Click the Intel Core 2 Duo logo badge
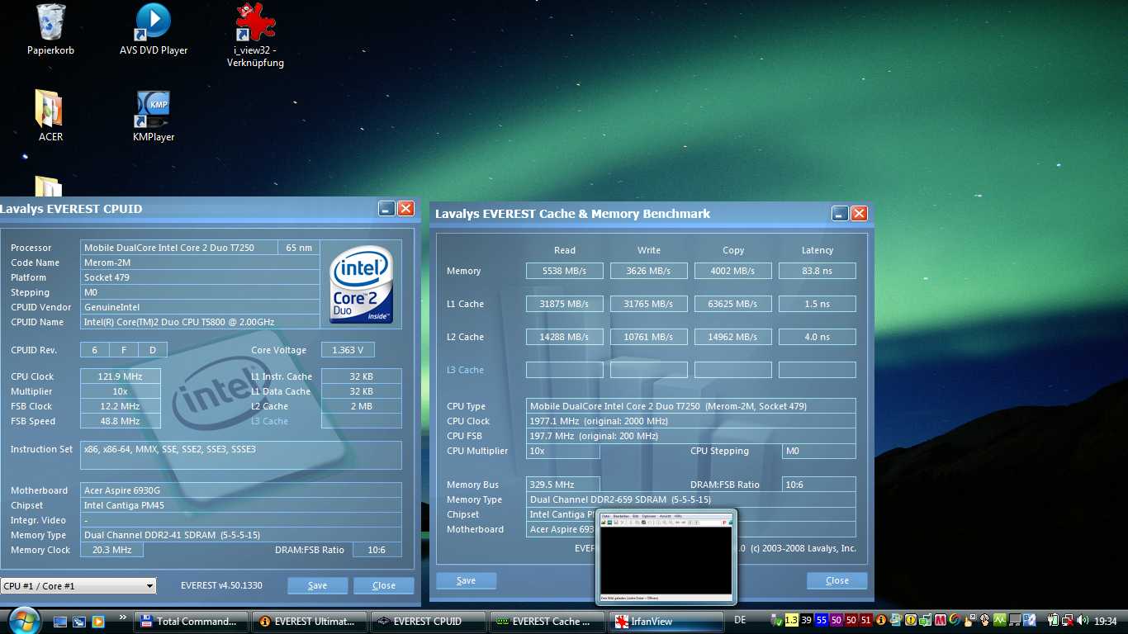The image size is (1128, 634). coord(361,285)
